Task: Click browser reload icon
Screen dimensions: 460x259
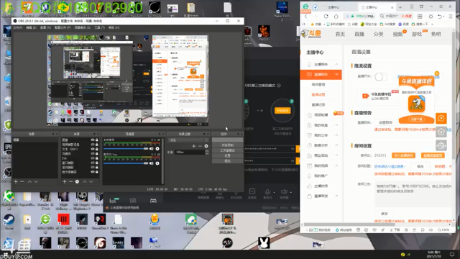Action: pos(326,16)
